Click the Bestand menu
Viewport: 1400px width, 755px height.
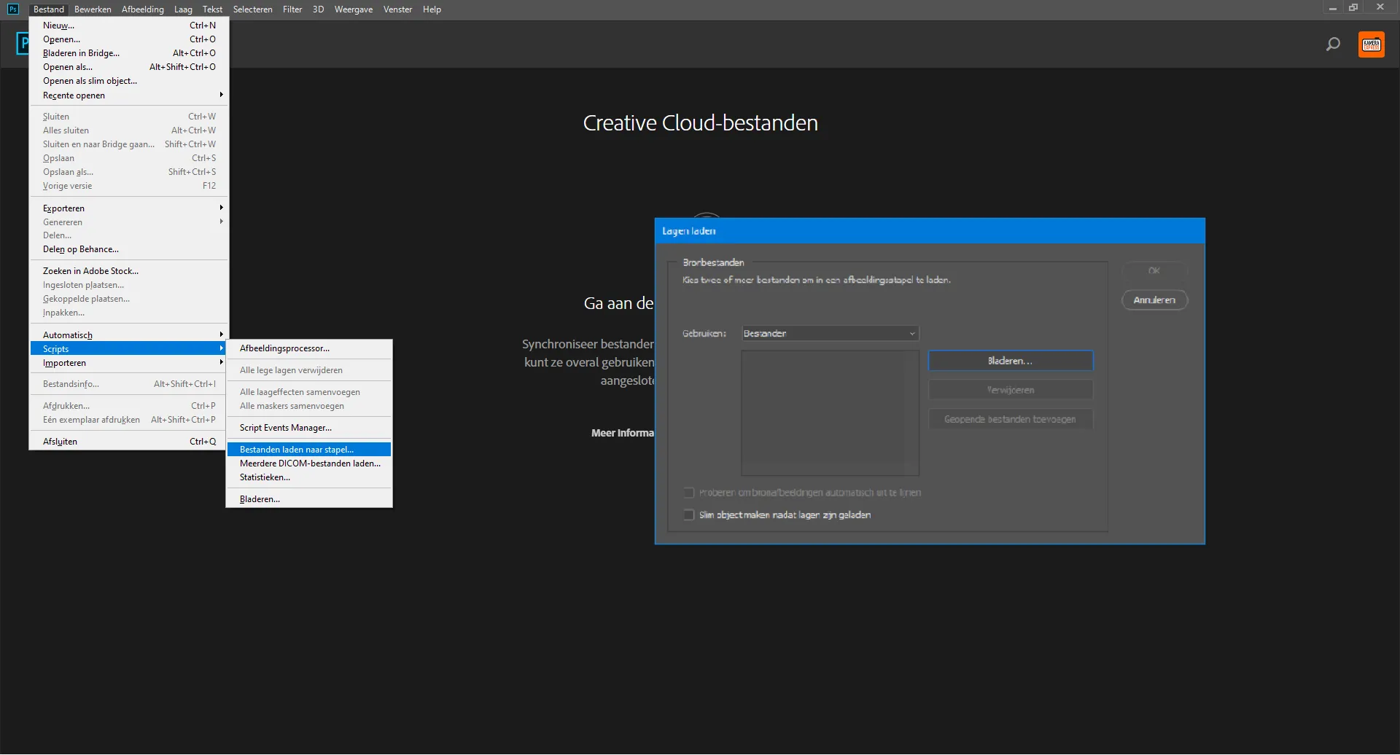click(49, 9)
